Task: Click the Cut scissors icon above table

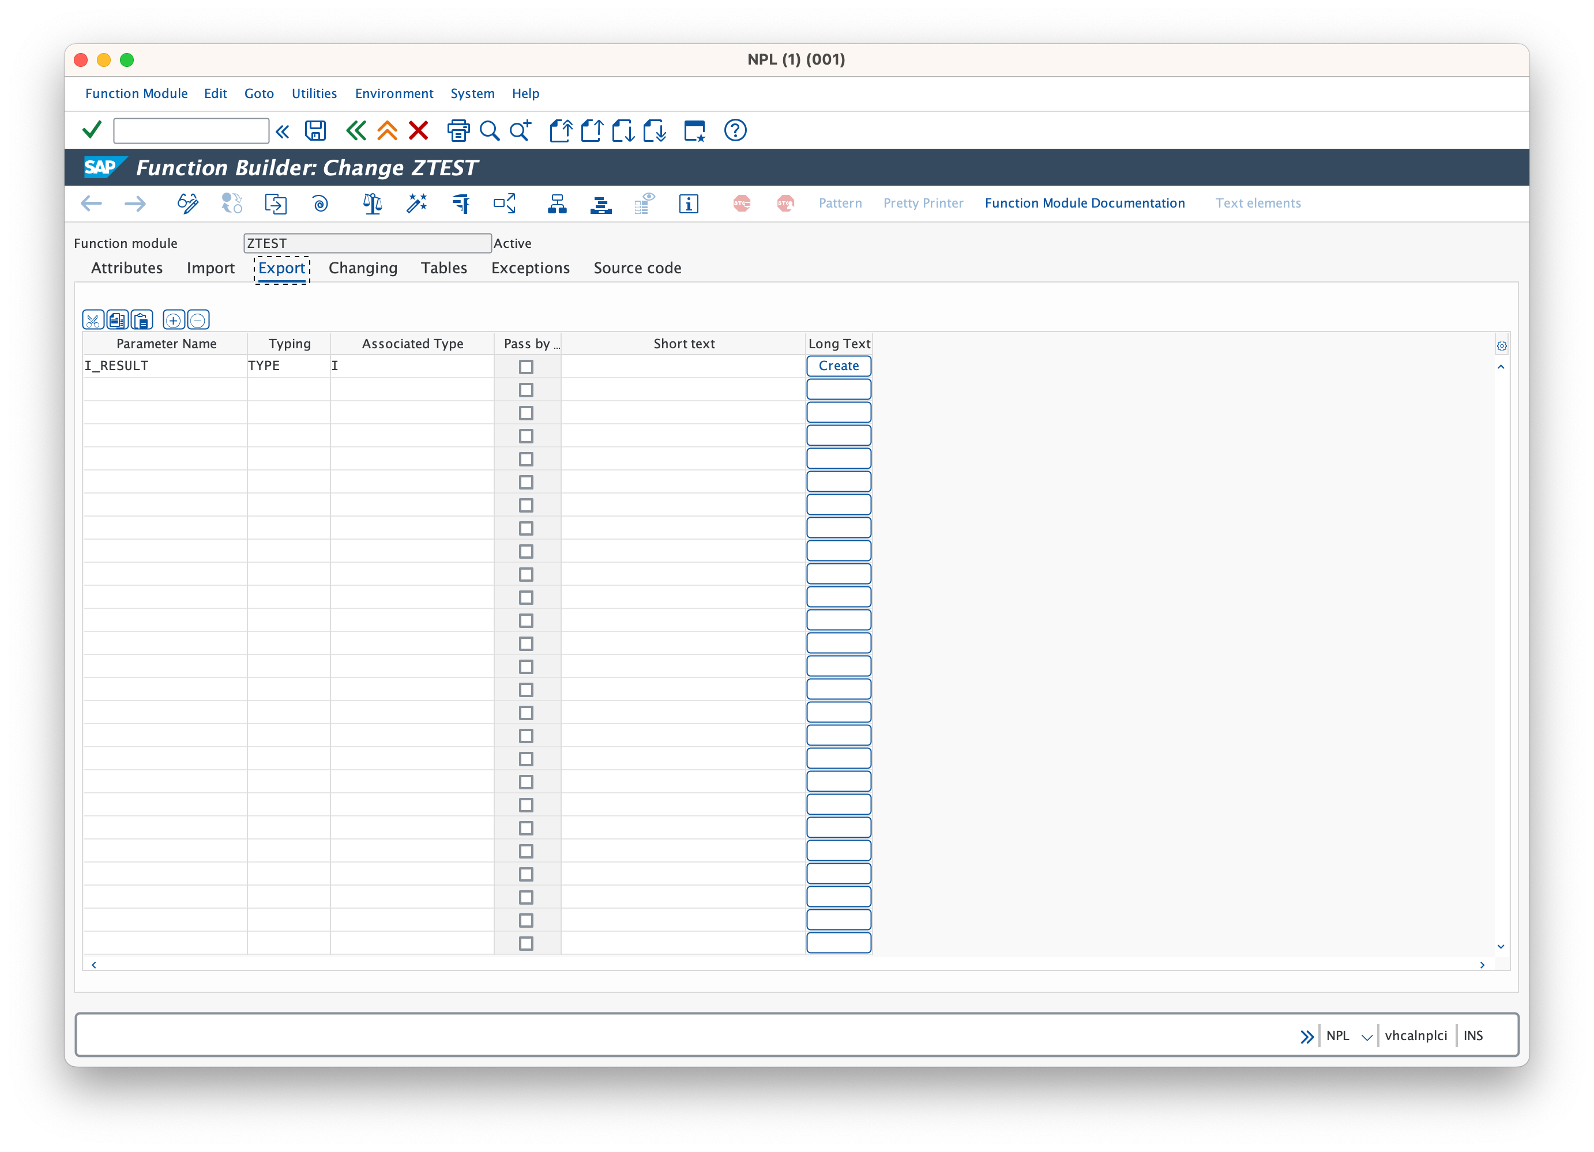Action: pos(93,321)
